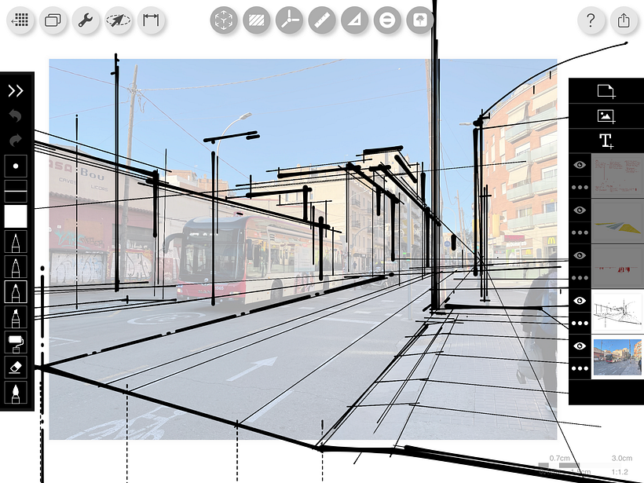Hide the street photo layer
The height and width of the screenshot is (483, 644).
pyautogui.click(x=580, y=346)
